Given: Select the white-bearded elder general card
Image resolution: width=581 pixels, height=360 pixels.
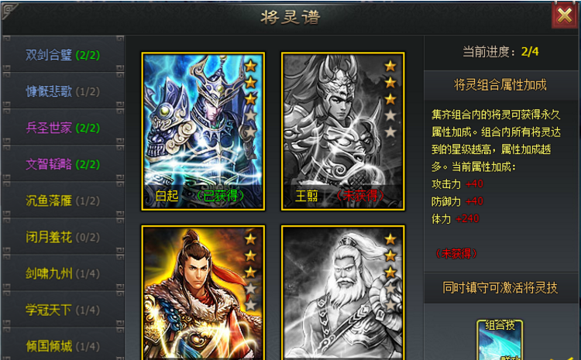Looking at the screenshot, I should (x=342, y=293).
